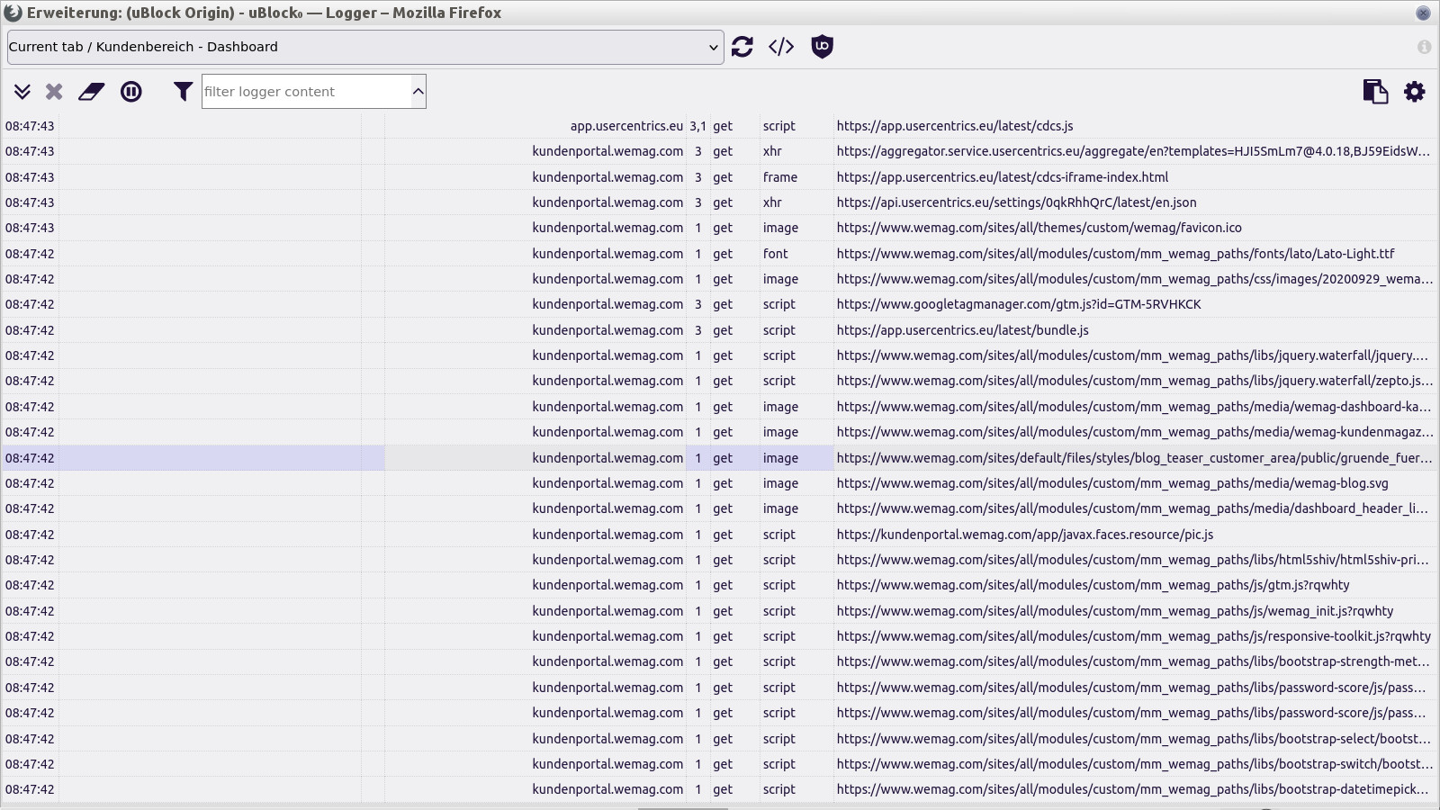Select wemag-blog.svg image URL

(1112, 483)
